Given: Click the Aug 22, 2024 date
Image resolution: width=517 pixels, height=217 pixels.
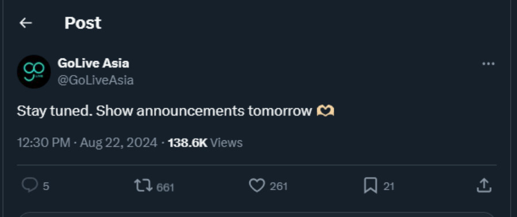Looking at the screenshot, I should (118, 143).
